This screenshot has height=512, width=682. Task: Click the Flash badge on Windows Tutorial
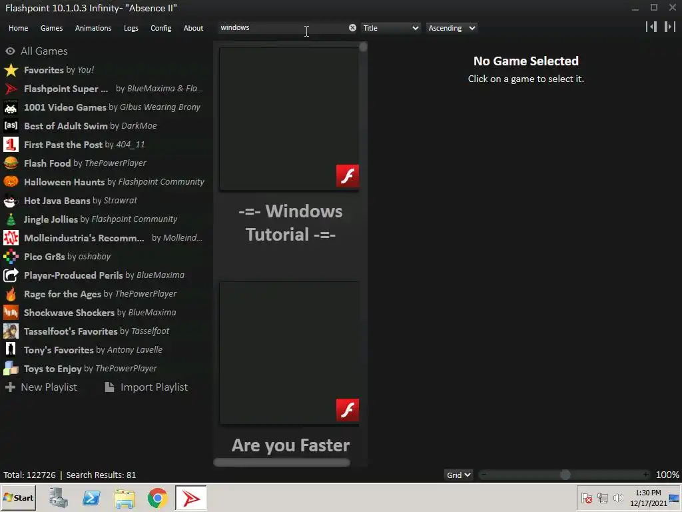pyautogui.click(x=347, y=175)
